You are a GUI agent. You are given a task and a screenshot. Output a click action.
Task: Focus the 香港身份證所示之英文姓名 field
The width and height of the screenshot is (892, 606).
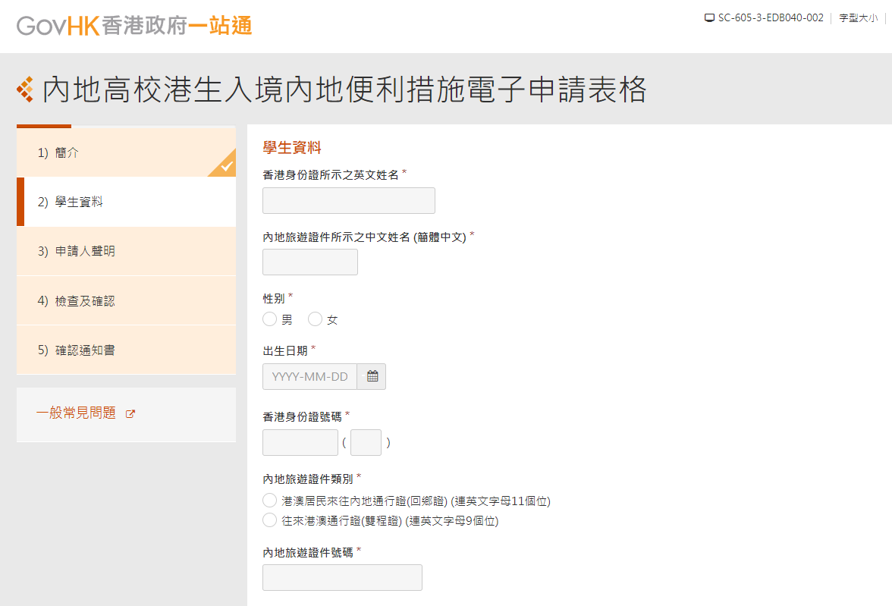(x=348, y=201)
